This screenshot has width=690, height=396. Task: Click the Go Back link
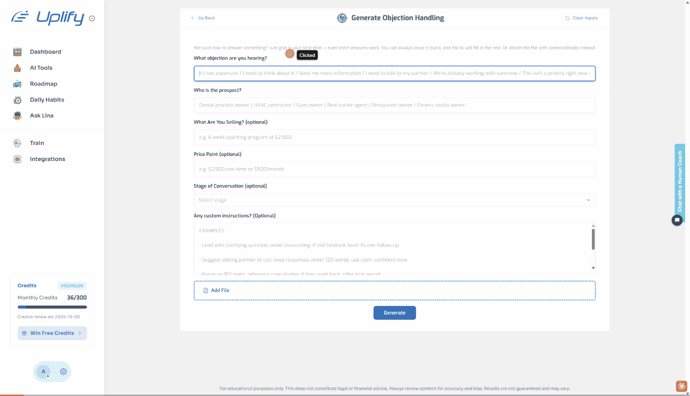click(203, 18)
